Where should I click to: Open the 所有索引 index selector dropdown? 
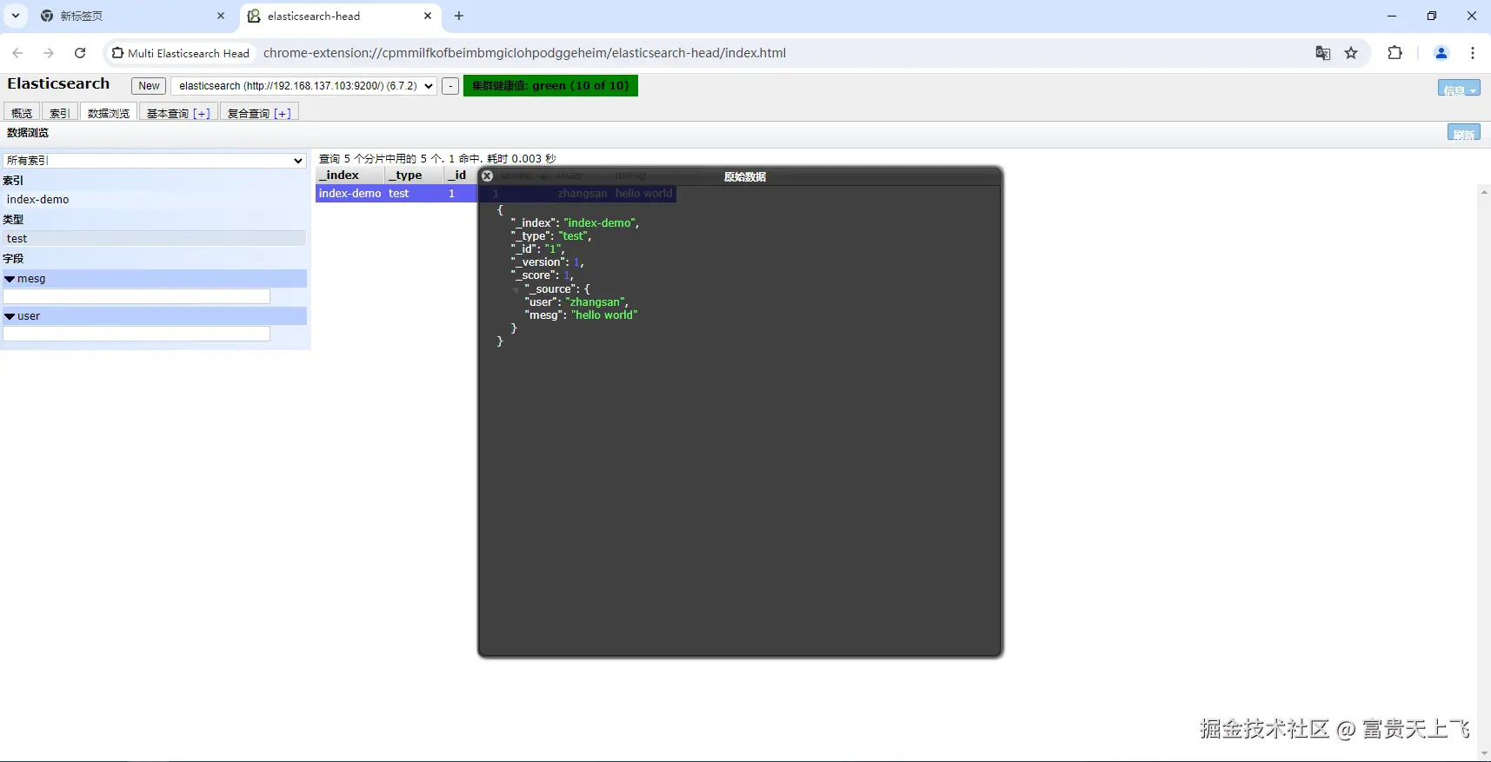pos(155,161)
